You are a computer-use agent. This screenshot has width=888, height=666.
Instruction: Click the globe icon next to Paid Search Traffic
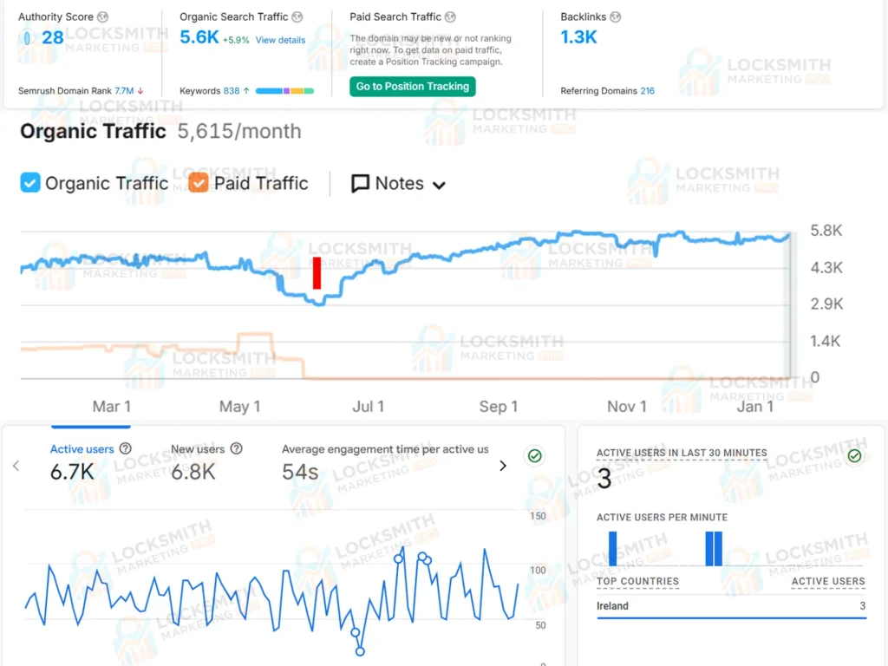coord(450,17)
